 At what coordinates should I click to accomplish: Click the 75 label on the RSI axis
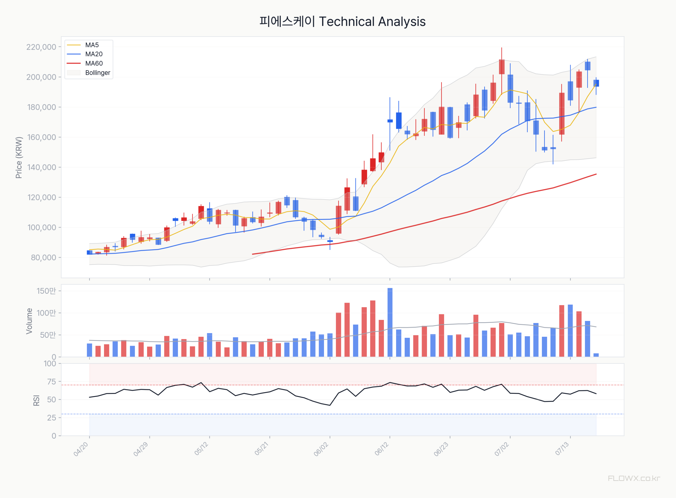pyautogui.click(x=52, y=382)
